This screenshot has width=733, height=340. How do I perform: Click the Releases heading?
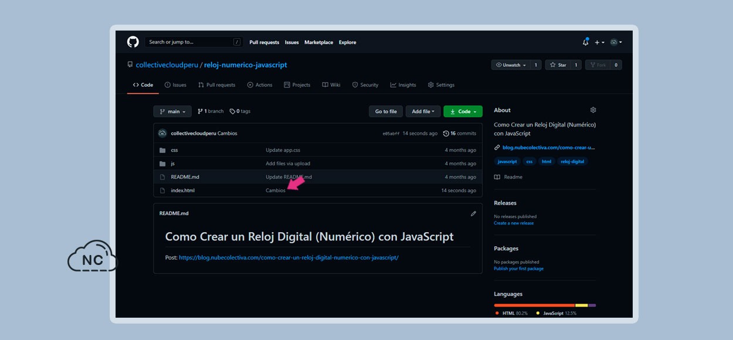[x=505, y=203]
